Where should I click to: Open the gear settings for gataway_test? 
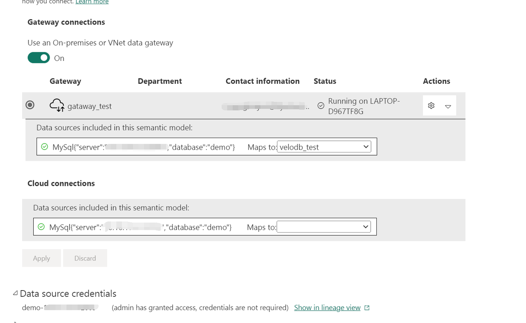431,106
